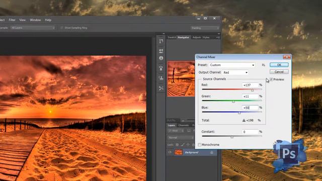This screenshot has height=181, width=322.
Task: Click the Constant slider handle
Action: 232,137
